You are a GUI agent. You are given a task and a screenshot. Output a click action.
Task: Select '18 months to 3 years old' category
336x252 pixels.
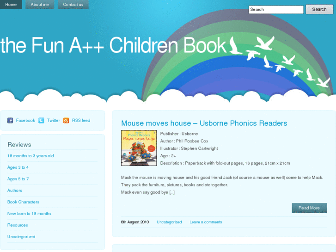tap(31, 156)
